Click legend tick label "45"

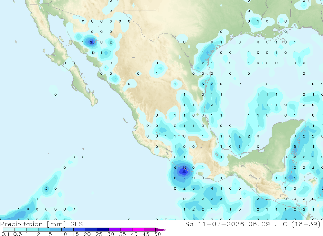146,234
